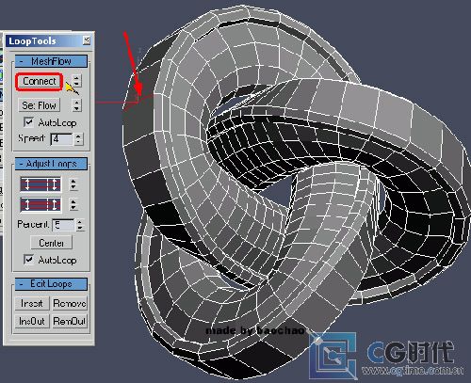Collapse the MeshFlow rollout header

pyautogui.click(x=51, y=61)
